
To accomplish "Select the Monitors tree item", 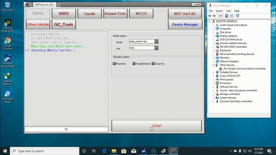I will tap(225, 58).
